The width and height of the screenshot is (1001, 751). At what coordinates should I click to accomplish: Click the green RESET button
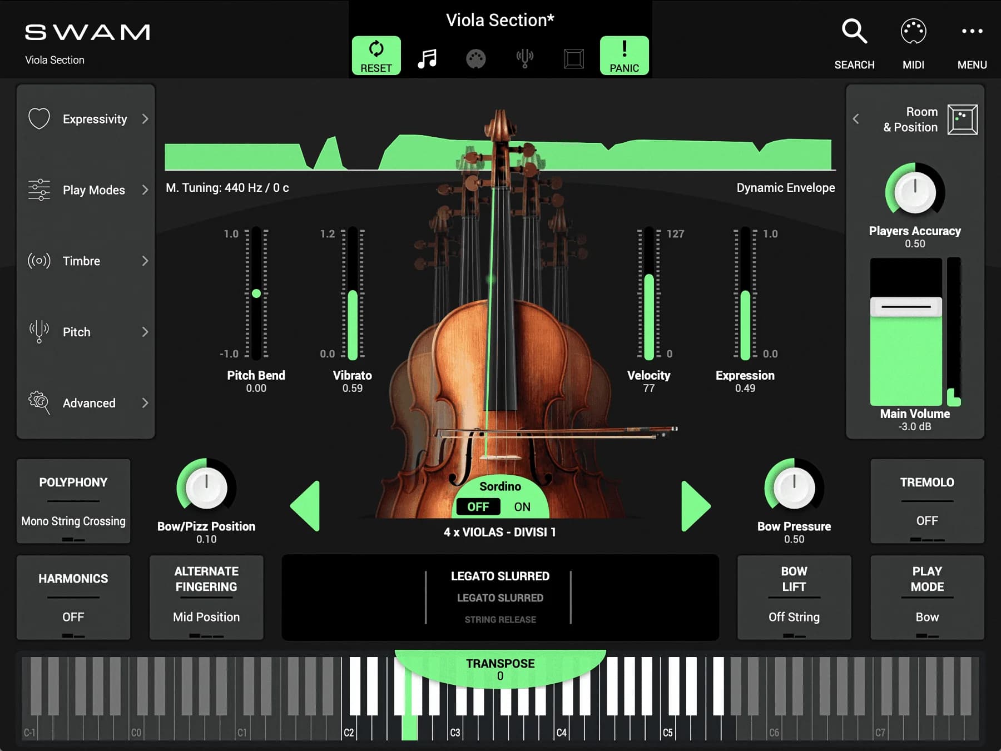tap(376, 56)
